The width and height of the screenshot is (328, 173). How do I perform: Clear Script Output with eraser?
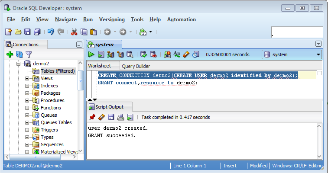(101, 117)
